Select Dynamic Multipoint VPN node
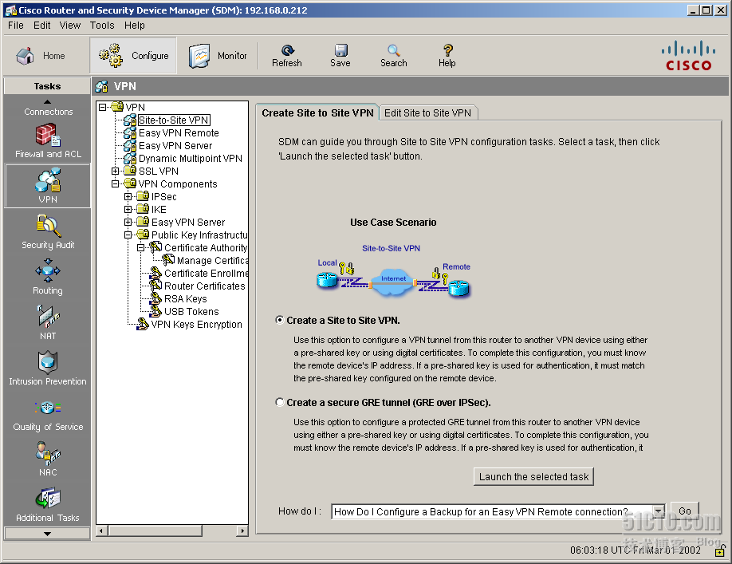 click(190, 158)
